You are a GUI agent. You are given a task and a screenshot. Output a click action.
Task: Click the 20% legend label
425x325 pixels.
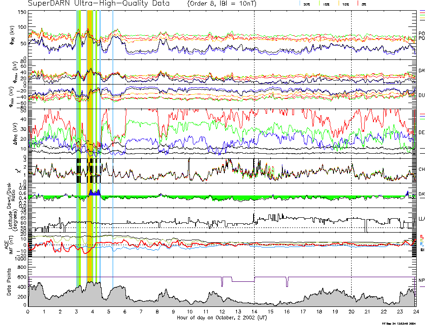307,4
